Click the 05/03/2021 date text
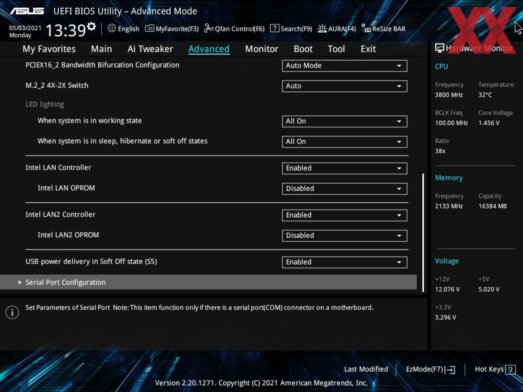This screenshot has height=392, width=523. pos(25,28)
